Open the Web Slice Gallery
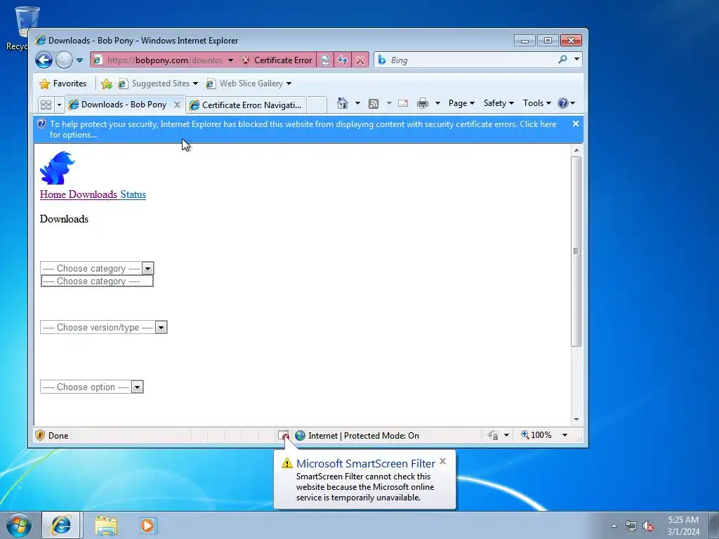 coord(249,84)
